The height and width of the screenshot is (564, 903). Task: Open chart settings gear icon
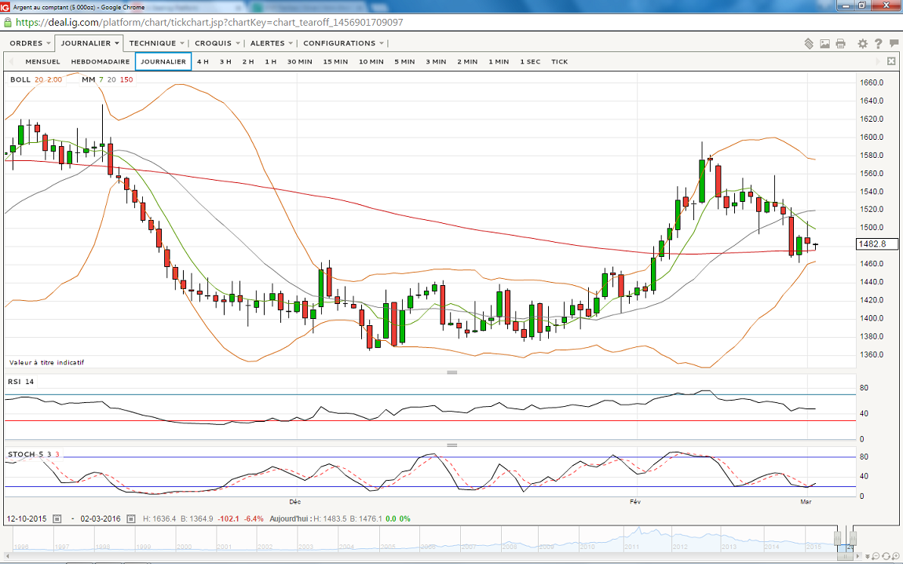pyautogui.click(x=862, y=44)
